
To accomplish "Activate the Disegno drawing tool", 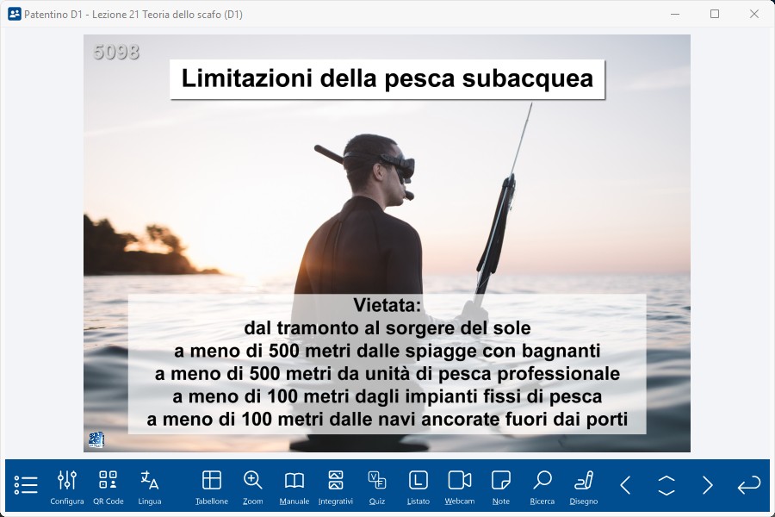I will click(x=584, y=486).
